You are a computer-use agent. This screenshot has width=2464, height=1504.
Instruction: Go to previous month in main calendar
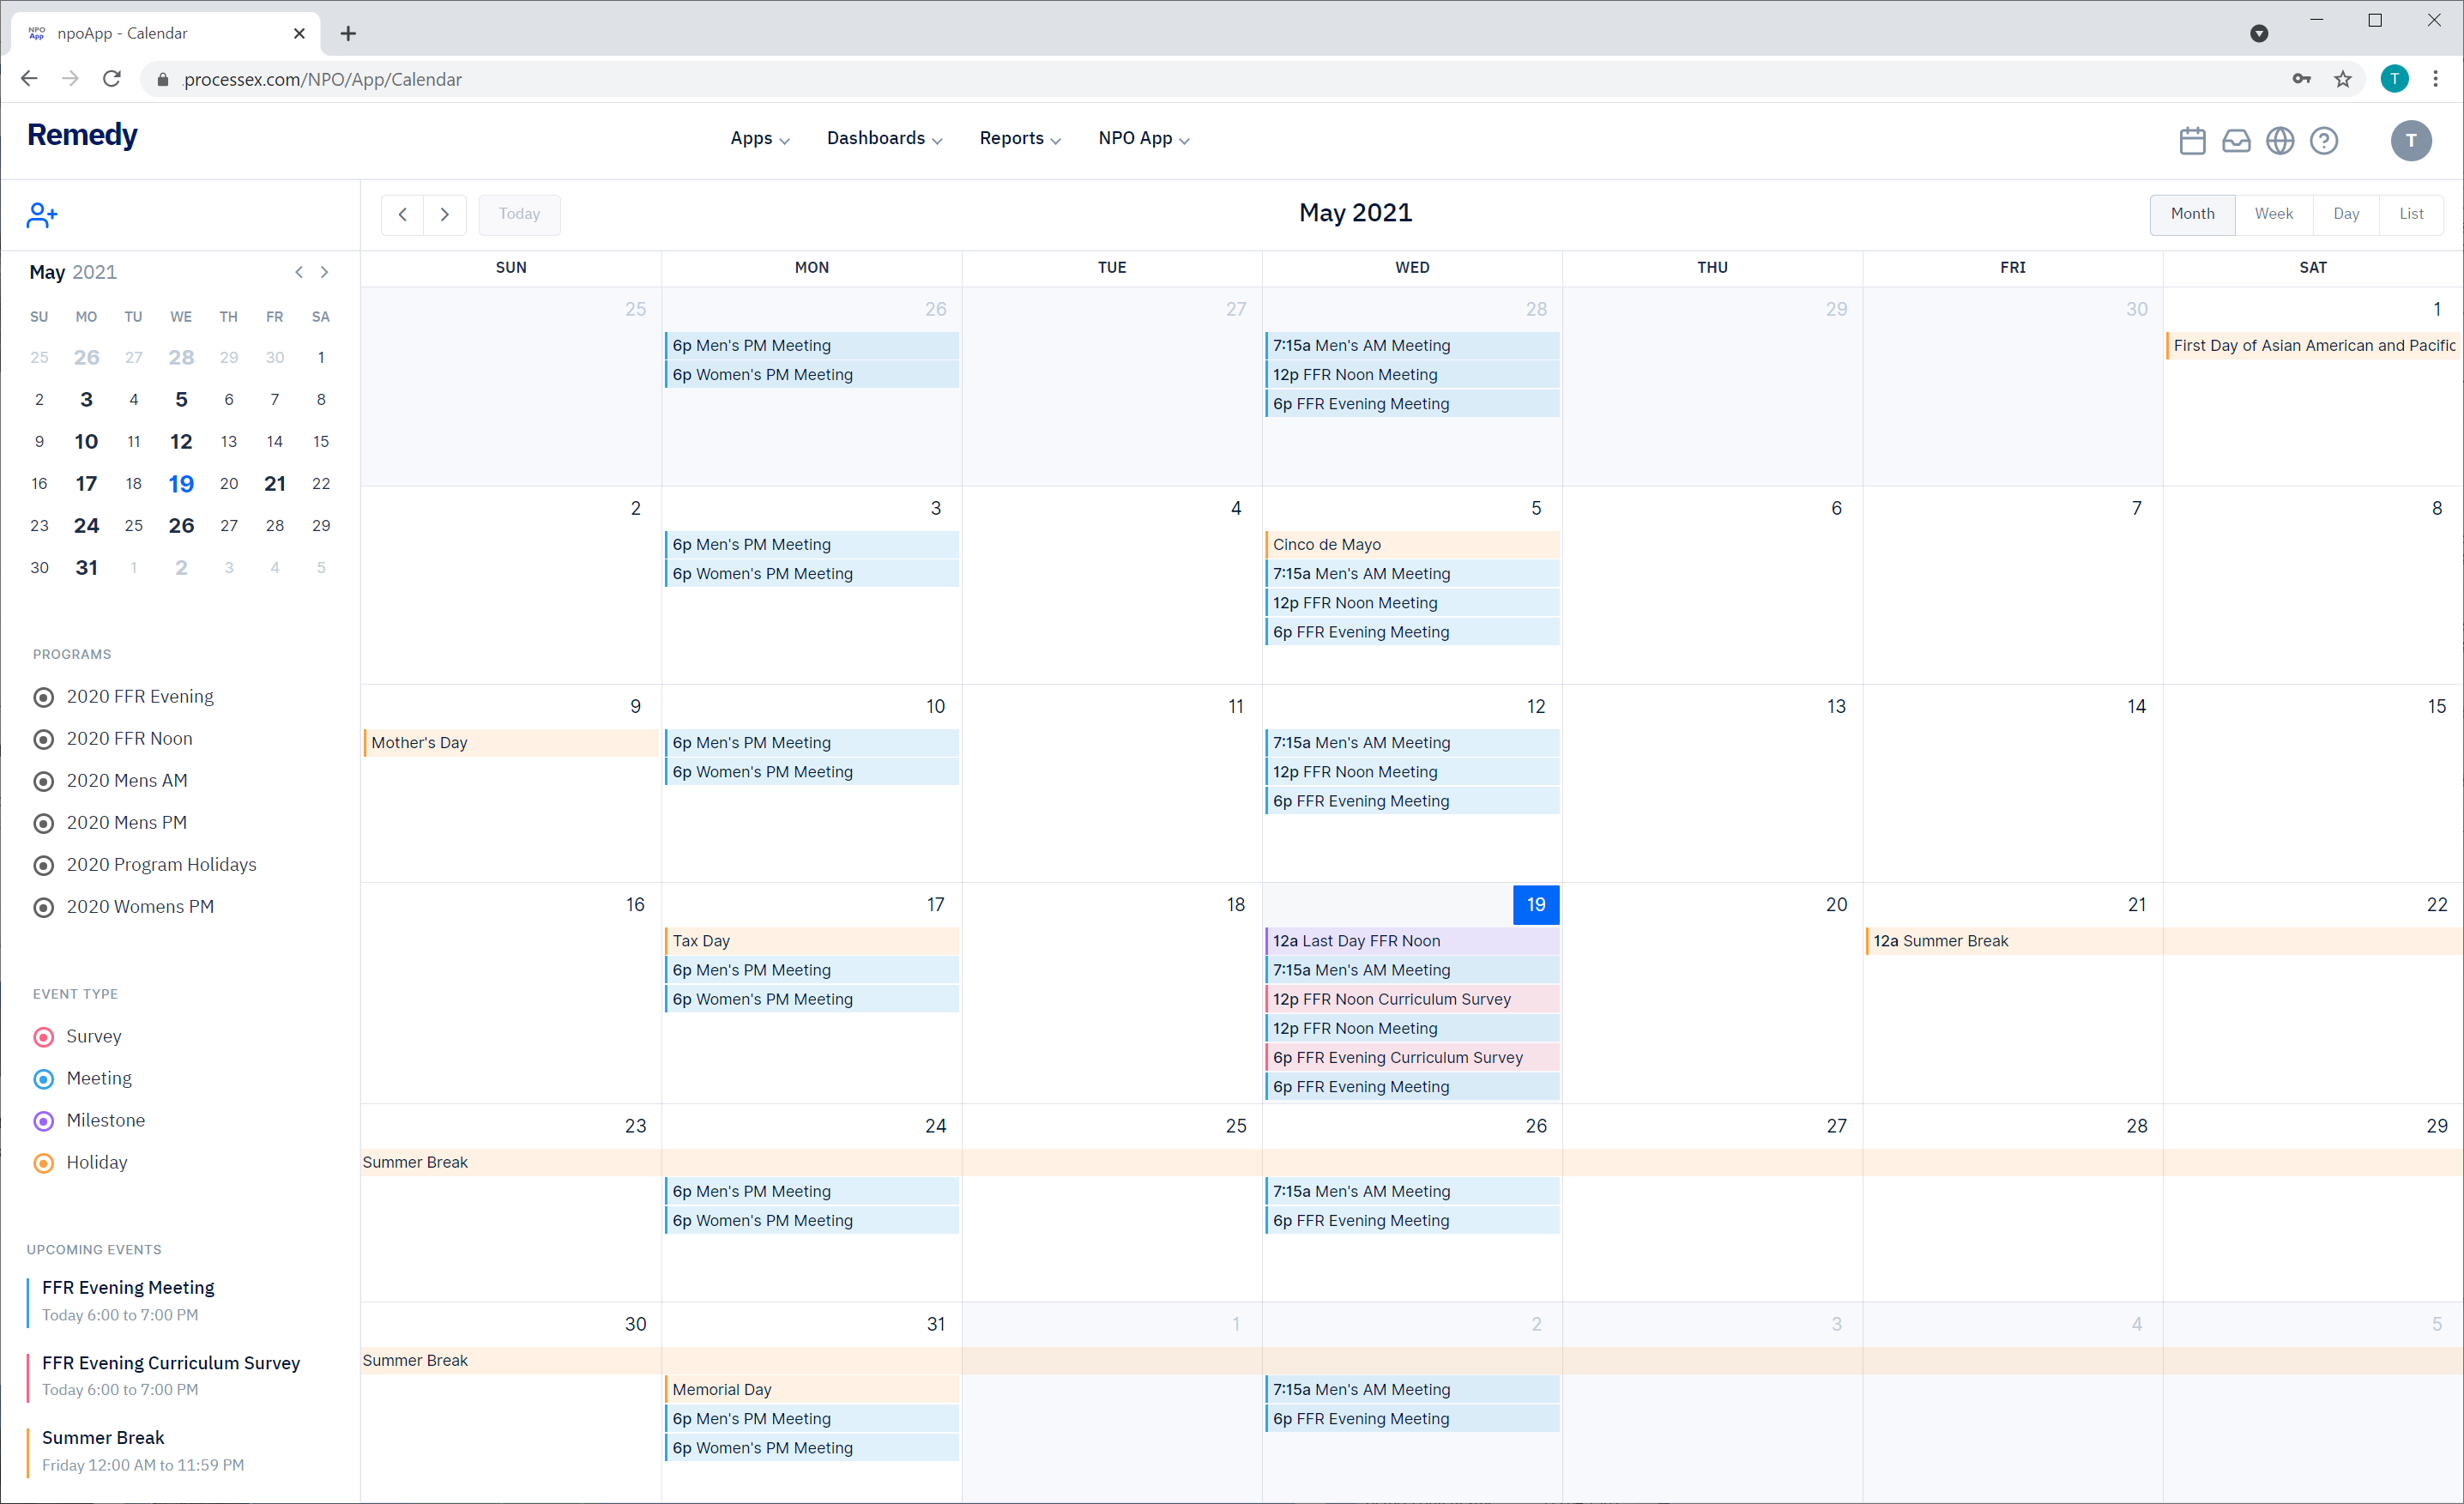pyautogui.click(x=403, y=214)
